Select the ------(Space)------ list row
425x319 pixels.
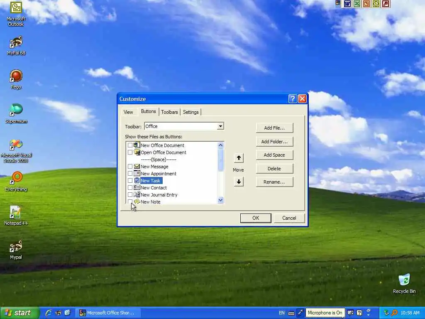click(159, 159)
